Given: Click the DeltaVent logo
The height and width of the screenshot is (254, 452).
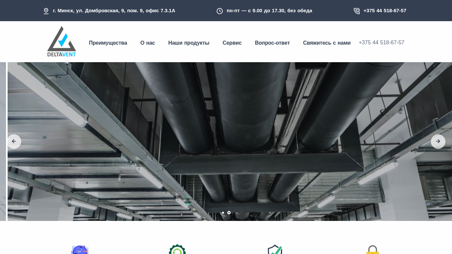Looking at the screenshot, I should click(x=62, y=41).
